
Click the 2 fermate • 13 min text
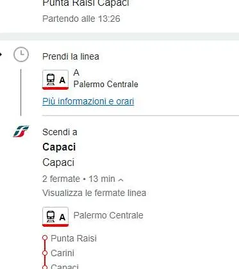pyautogui.click(x=79, y=179)
